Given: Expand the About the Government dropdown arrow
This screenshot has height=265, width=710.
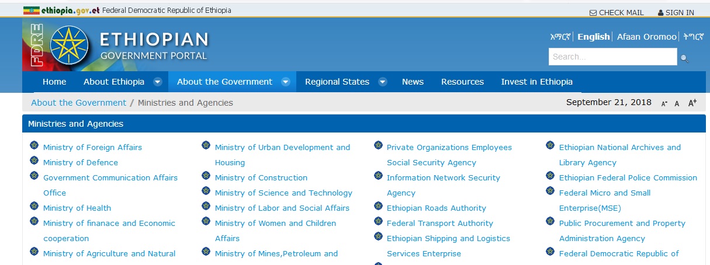Looking at the screenshot, I should [x=286, y=82].
